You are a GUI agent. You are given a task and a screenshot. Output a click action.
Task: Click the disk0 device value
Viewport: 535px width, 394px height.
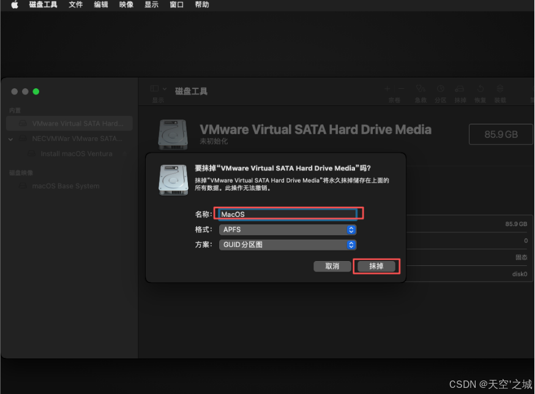point(520,274)
